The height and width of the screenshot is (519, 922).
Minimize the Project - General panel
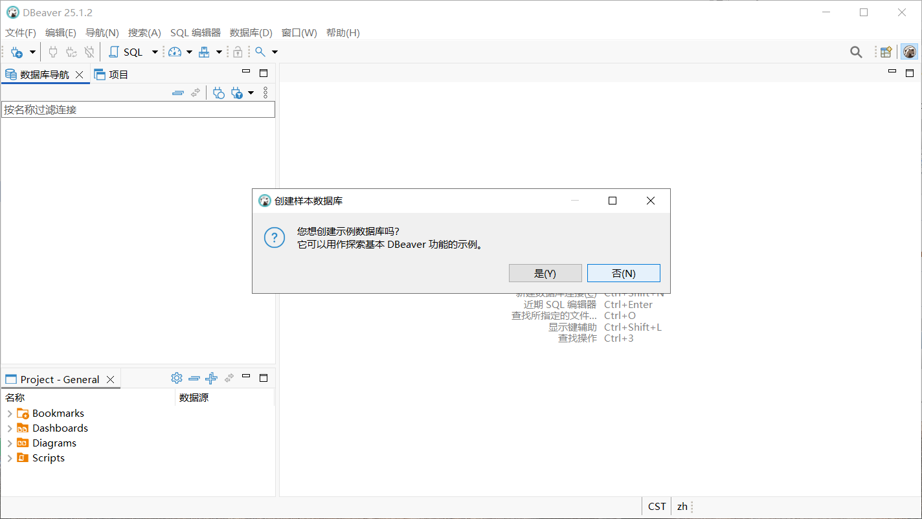[245, 376]
